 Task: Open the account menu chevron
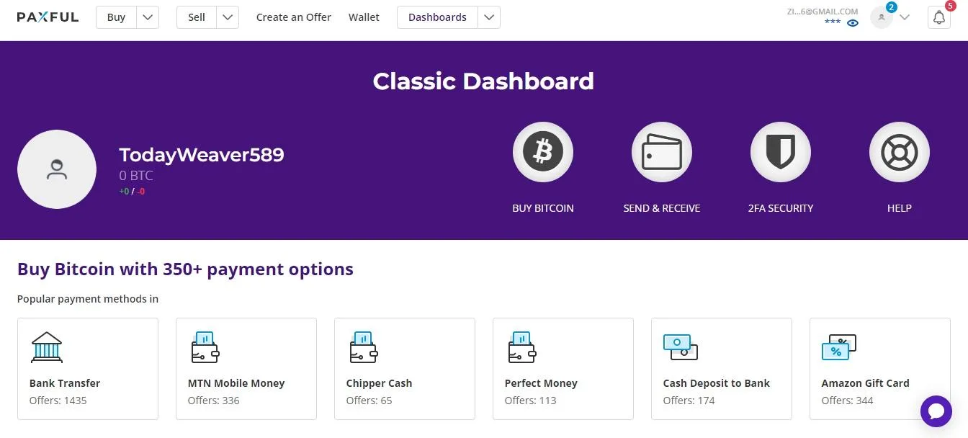click(905, 17)
